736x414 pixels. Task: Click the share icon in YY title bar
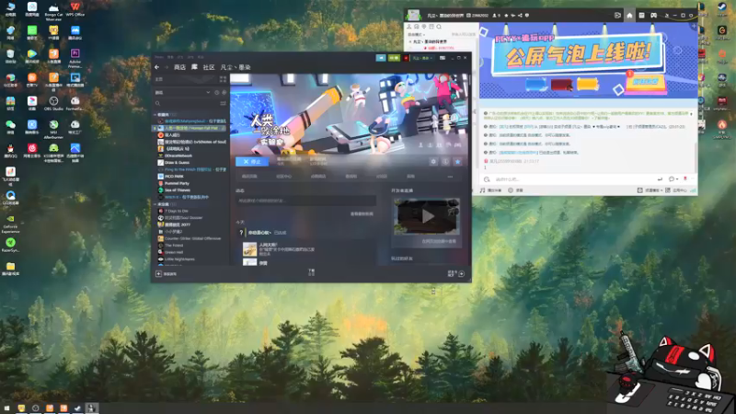point(520,16)
